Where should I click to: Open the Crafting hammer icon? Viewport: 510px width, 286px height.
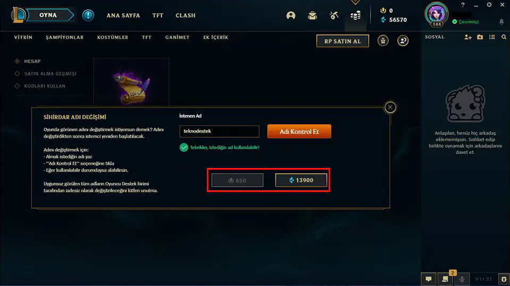tap(334, 15)
